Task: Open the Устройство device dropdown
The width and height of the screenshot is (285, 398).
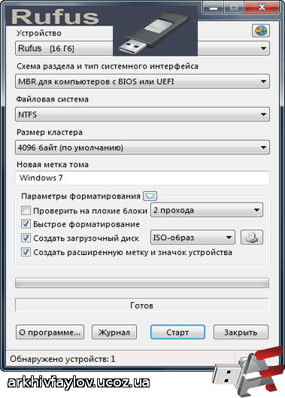Action: pos(142,48)
